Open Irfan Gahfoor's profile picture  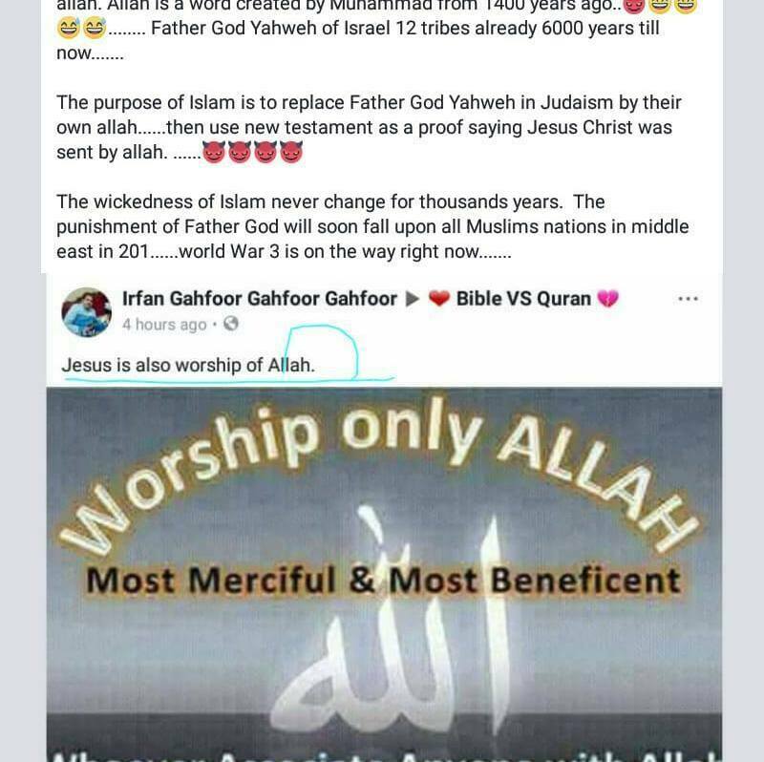(86, 312)
